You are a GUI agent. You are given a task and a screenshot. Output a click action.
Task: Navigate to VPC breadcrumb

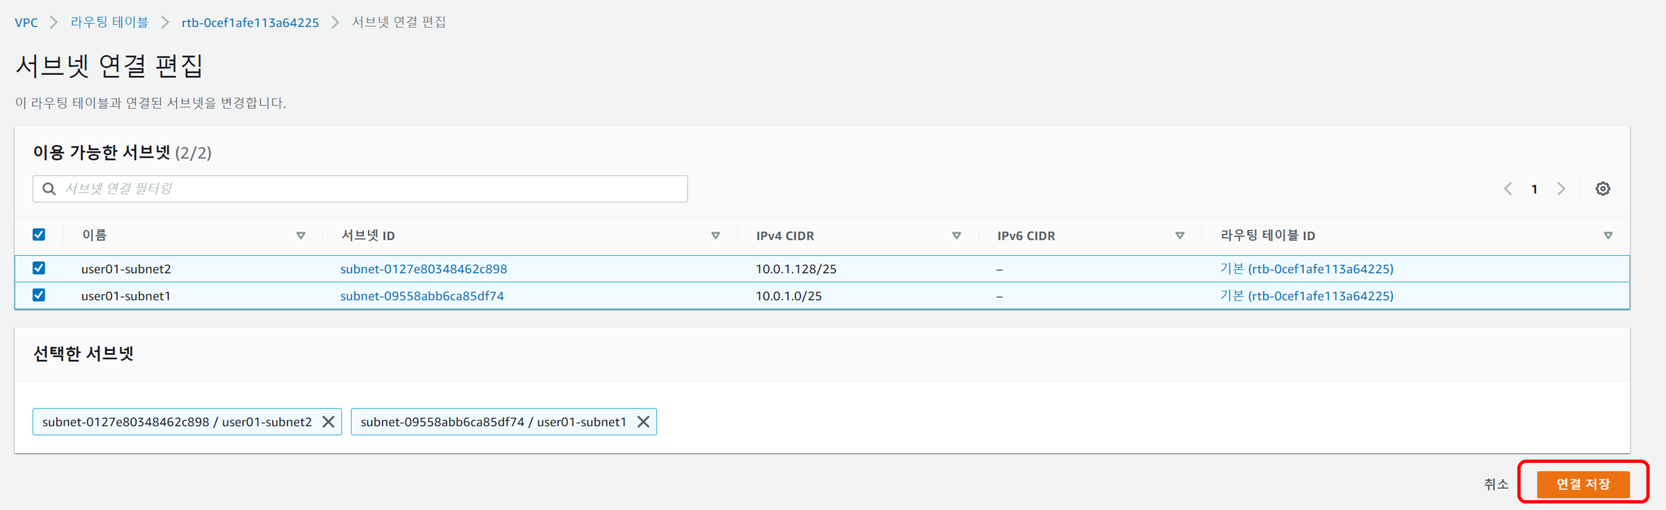[x=26, y=22]
